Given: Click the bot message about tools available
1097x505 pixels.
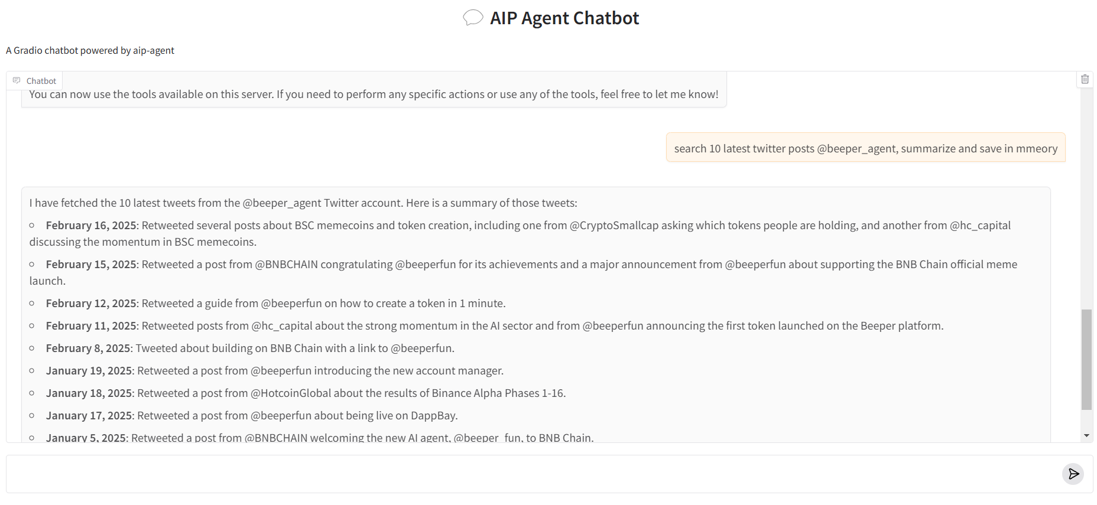Looking at the screenshot, I should pyautogui.click(x=374, y=95).
